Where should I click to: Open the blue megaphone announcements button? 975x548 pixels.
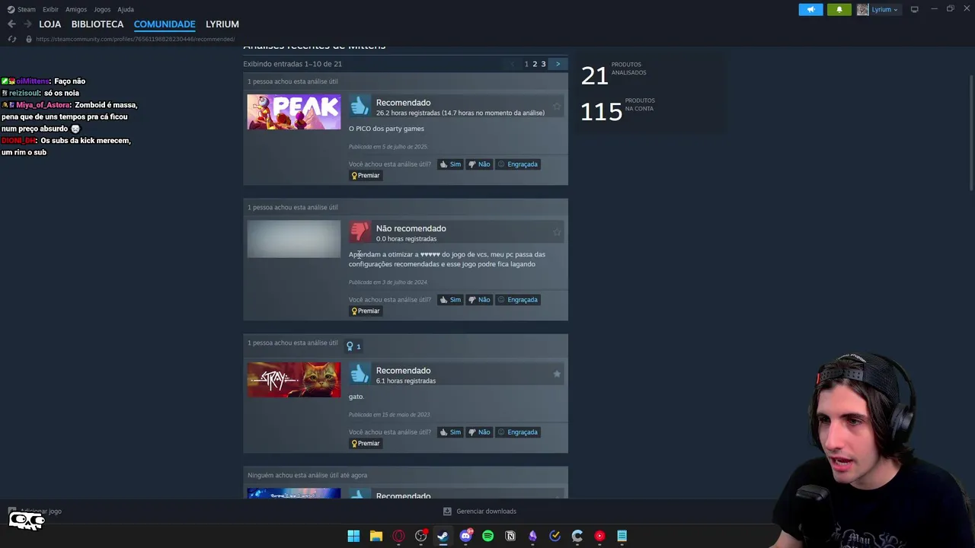(x=810, y=9)
